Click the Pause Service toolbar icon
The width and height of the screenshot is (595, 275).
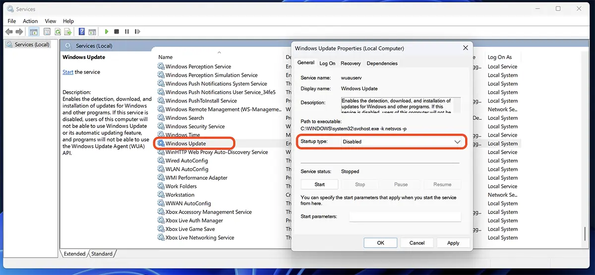click(x=127, y=32)
